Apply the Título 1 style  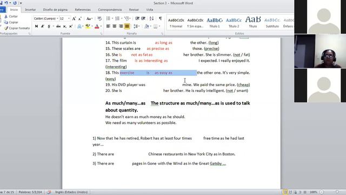tap(215, 23)
